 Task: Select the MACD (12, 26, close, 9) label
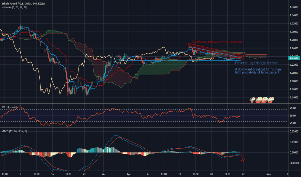tap(14, 131)
